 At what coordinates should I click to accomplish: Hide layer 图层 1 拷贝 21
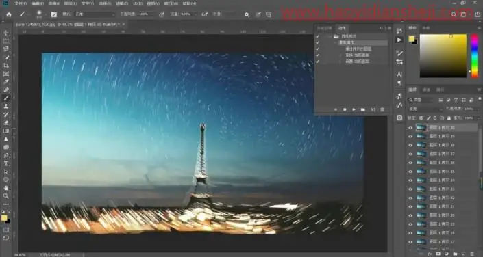[x=410, y=206]
